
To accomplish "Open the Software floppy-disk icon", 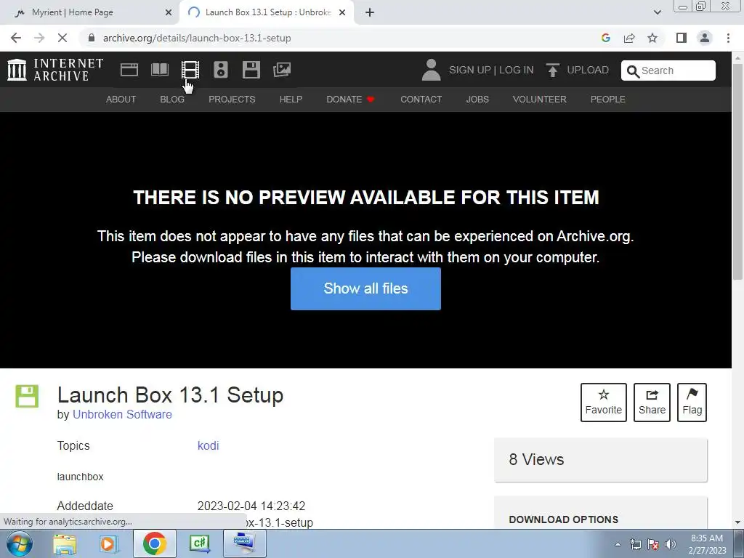I will pos(251,70).
